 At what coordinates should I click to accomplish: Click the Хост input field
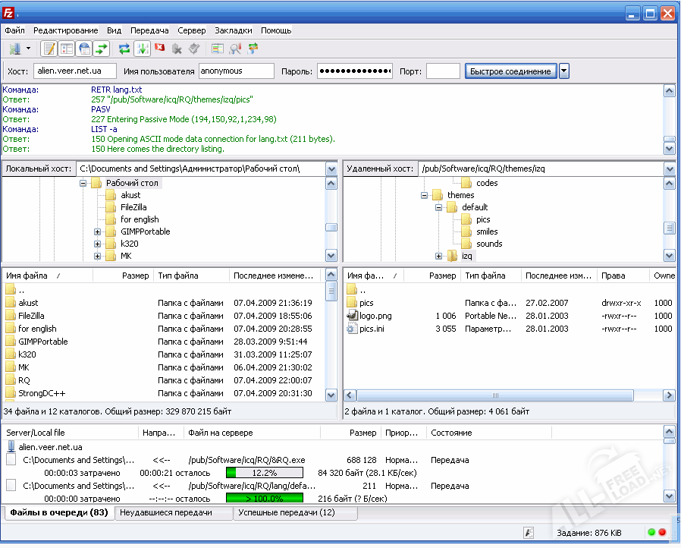[74, 71]
